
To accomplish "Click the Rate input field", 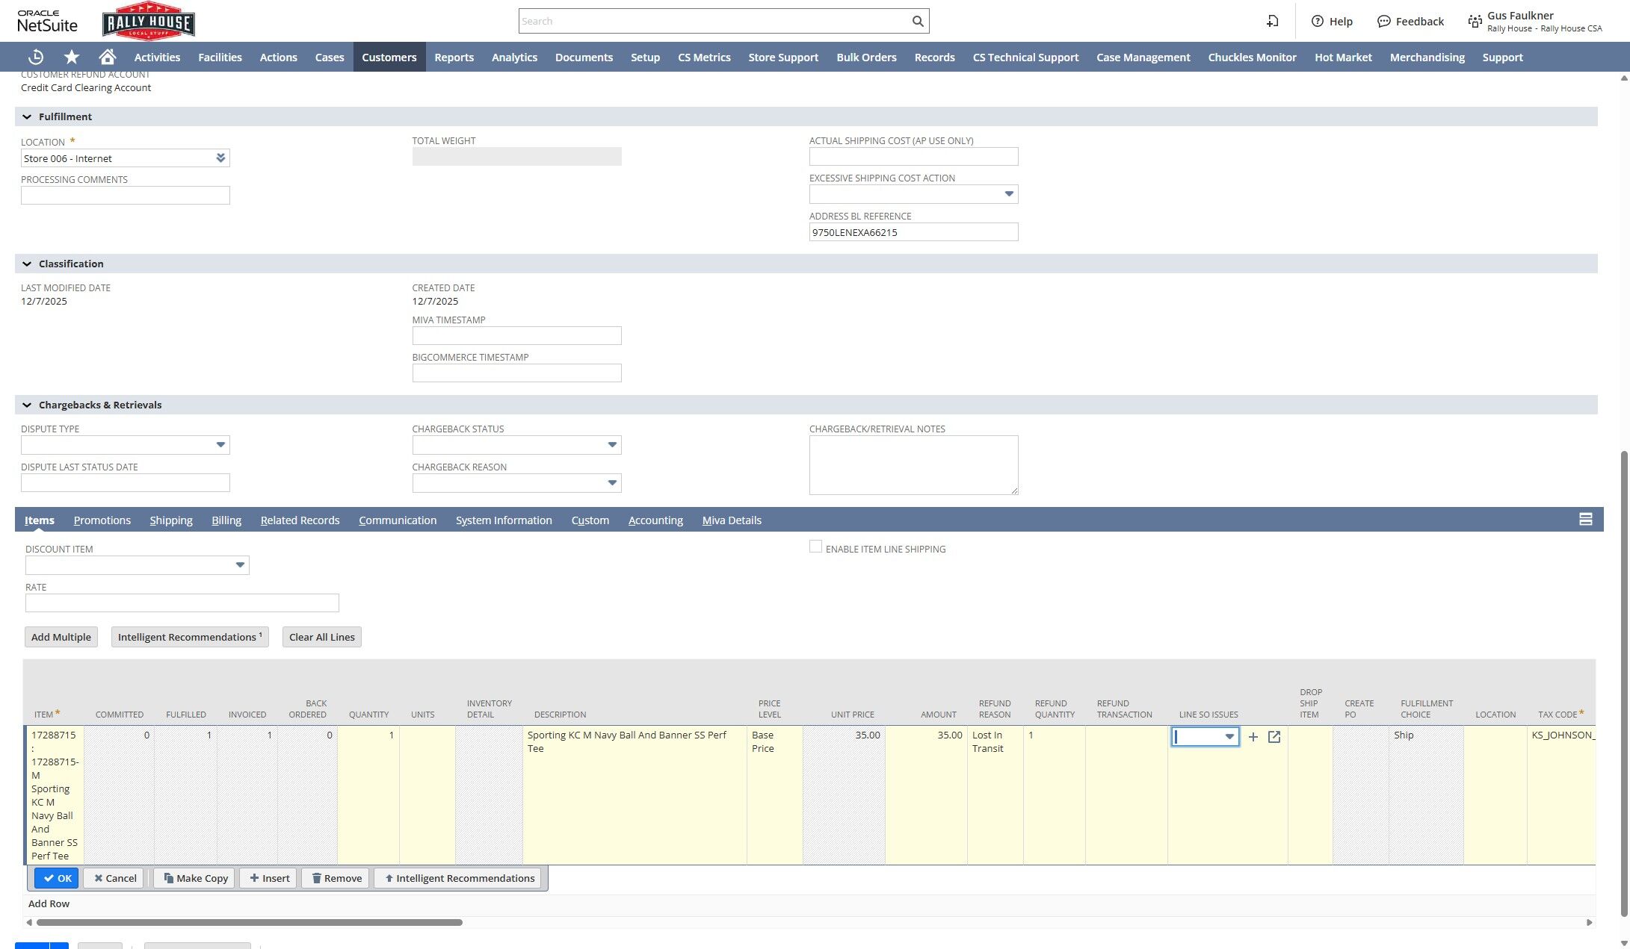I will click(182, 603).
